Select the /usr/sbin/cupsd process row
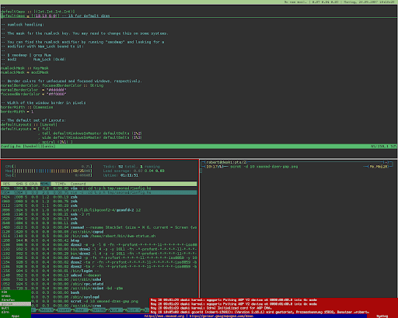The image size is (398, 318). tap(99, 232)
